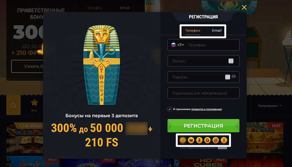Select the Телефон tab
292x167 pixels.
tap(193, 30)
